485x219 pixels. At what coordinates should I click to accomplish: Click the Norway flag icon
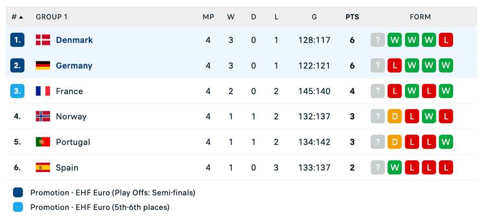(43, 116)
